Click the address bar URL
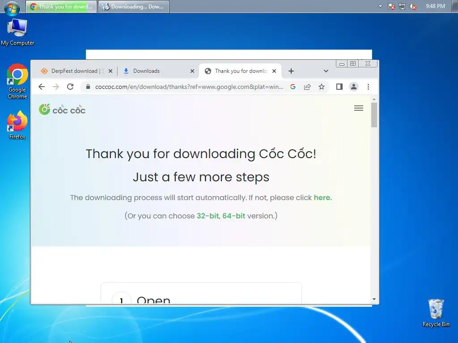458x343 pixels. 189,87
